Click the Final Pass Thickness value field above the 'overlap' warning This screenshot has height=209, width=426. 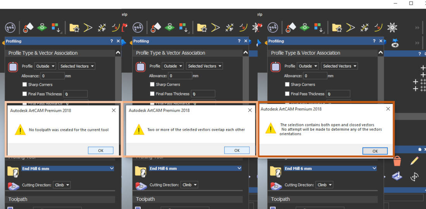tap(203, 94)
